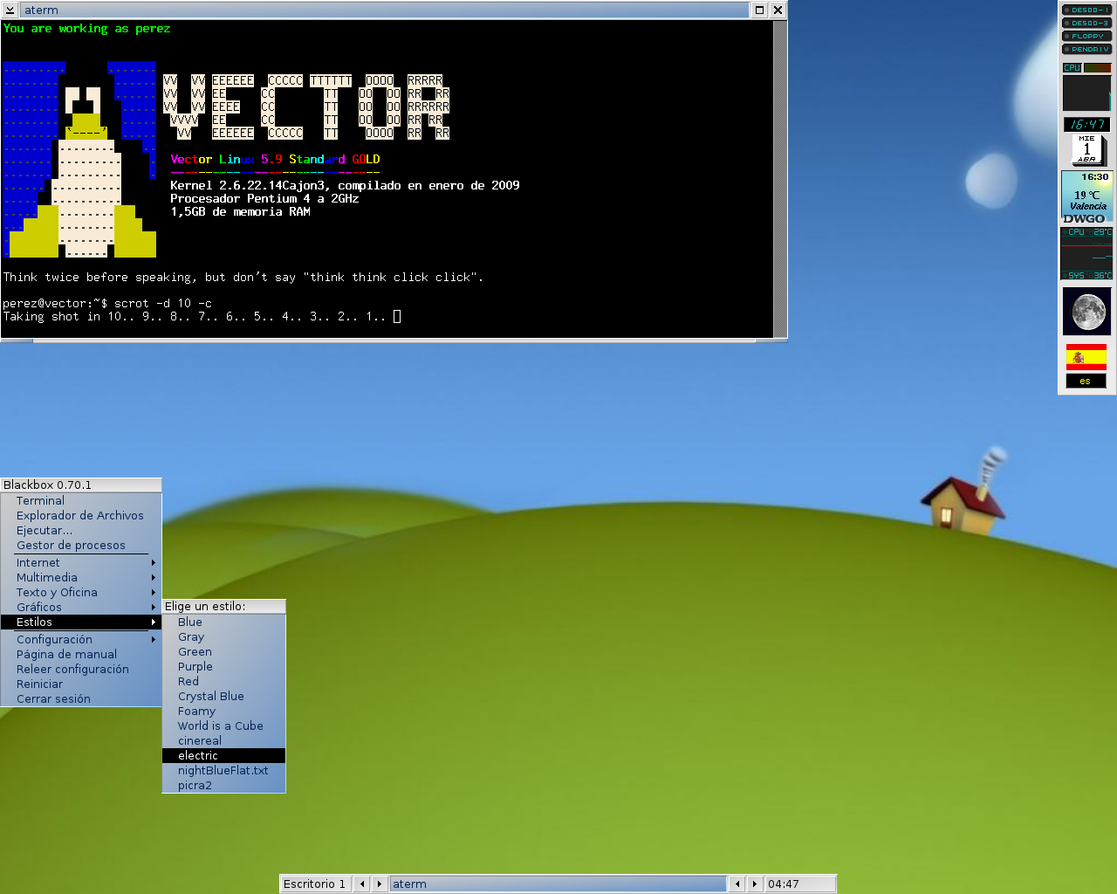The height and width of the screenshot is (894, 1117).
Task: Click the Escritorio 1 workspace label
Action: 315,884
